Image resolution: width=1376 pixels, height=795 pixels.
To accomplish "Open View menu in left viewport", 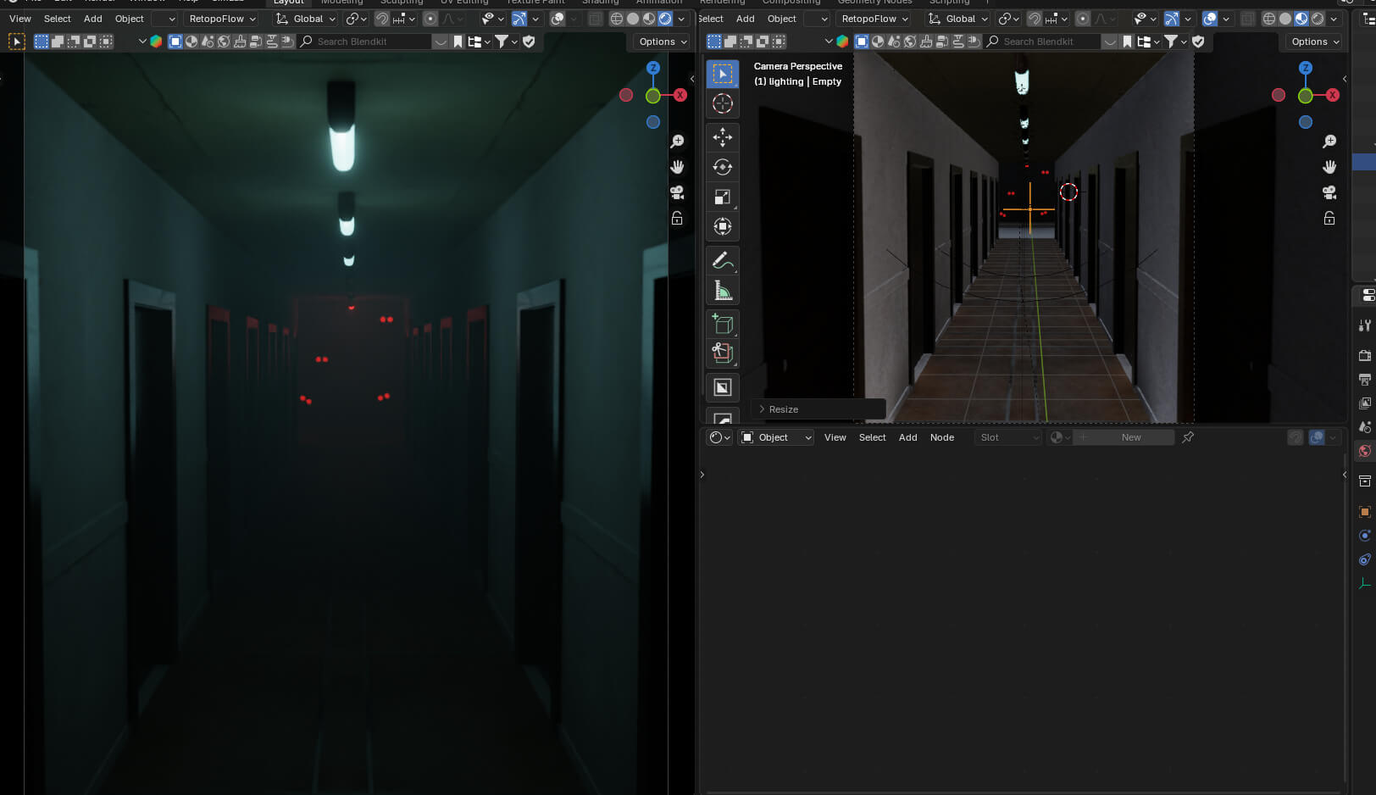I will (x=20, y=19).
